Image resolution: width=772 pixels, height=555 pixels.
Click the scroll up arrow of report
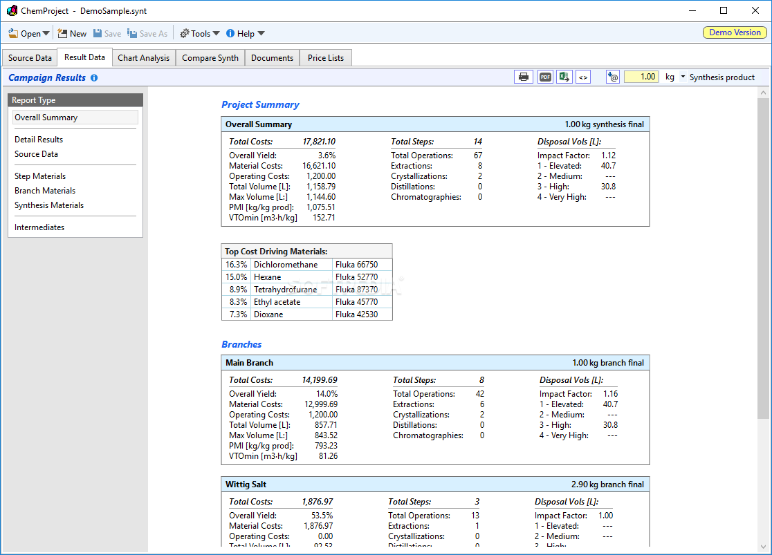(763, 93)
